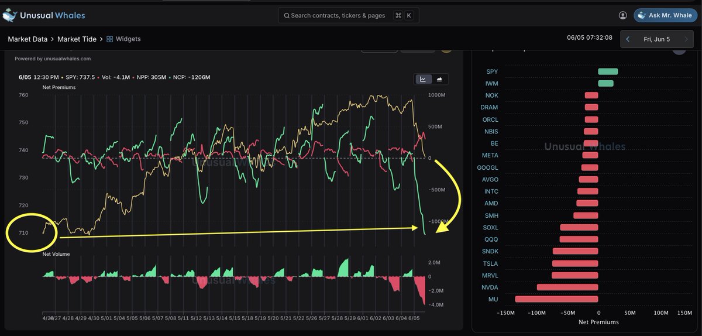Click the Unusual Whales whale logo

tap(9, 15)
